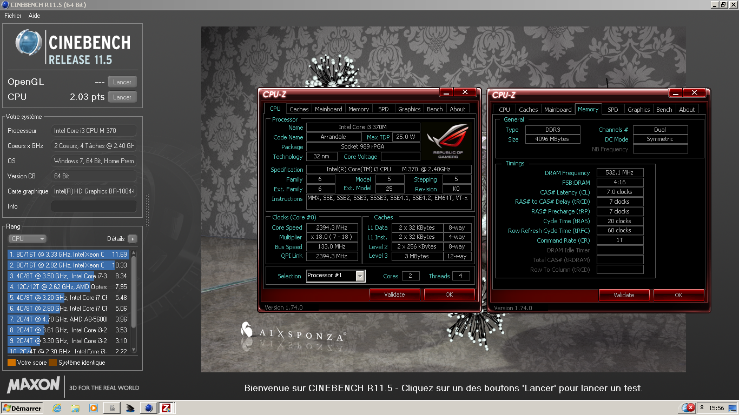Open About tab in right CPU-Z
This screenshot has width=739, height=415.
(687, 109)
